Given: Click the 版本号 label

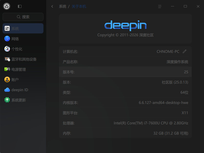Looking at the screenshot, I should [x=69, y=72].
